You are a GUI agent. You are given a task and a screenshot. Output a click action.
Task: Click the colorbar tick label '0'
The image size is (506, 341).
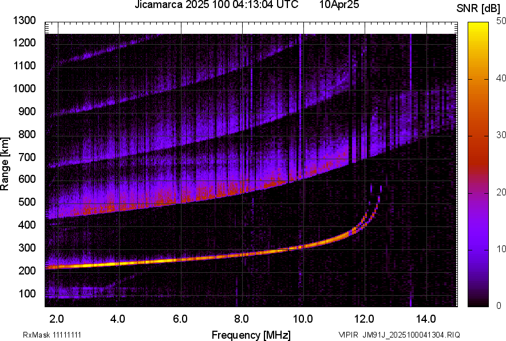(499, 305)
